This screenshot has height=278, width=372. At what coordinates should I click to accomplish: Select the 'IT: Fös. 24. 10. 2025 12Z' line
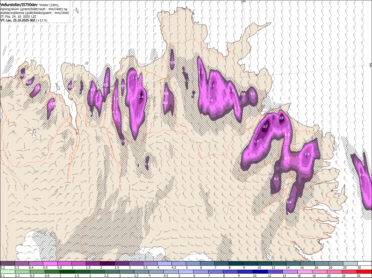coord(18,17)
